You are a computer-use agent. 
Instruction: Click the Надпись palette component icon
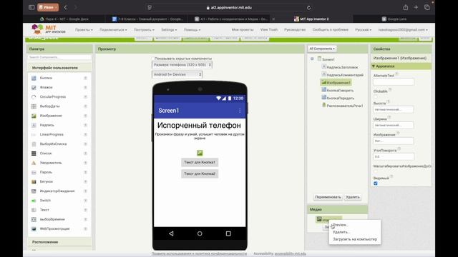click(34, 125)
